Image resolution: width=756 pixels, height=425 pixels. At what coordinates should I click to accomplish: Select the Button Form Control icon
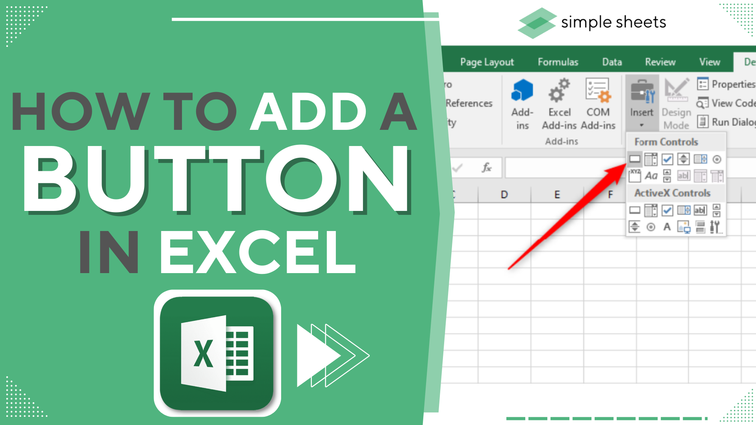click(x=634, y=159)
